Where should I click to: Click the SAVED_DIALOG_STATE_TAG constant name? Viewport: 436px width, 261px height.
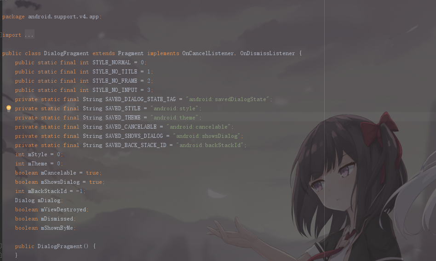tap(140, 99)
